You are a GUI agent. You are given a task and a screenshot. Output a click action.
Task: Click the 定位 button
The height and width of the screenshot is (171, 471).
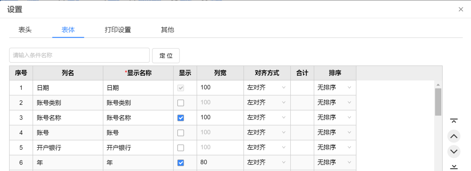click(x=166, y=56)
